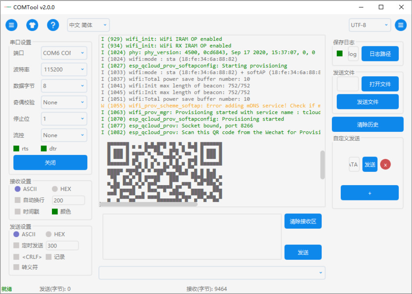Click the skin/theme shirt icon
Screen dimensions: 412x294
32,25
